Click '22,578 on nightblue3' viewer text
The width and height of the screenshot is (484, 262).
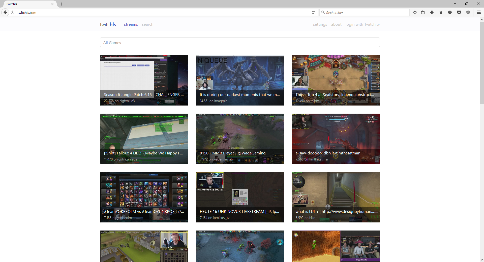(x=119, y=101)
